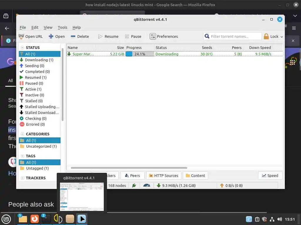This screenshot has height=225, width=301.
Task: Click the Open URL toolbar button
Action: click(31, 36)
